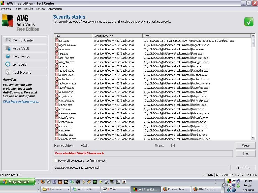Click the Scanned objects count 40251
This screenshot has height=193, width=258.
click(x=85, y=146)
